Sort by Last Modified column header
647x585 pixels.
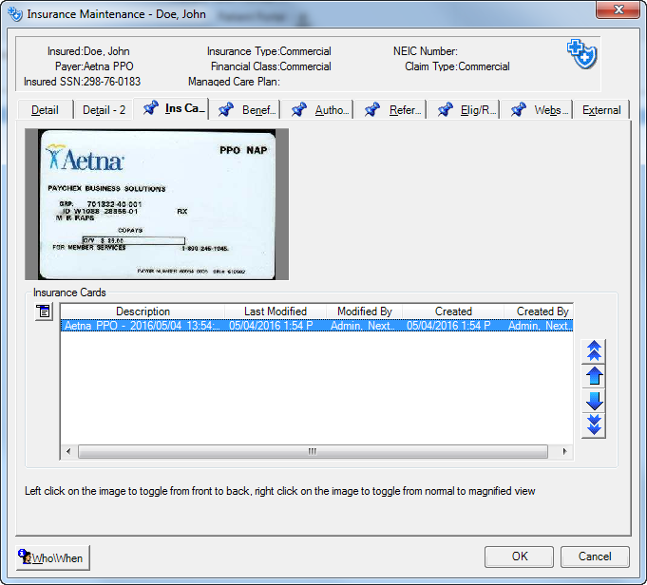pyautogui.click(x=275, y=311)
